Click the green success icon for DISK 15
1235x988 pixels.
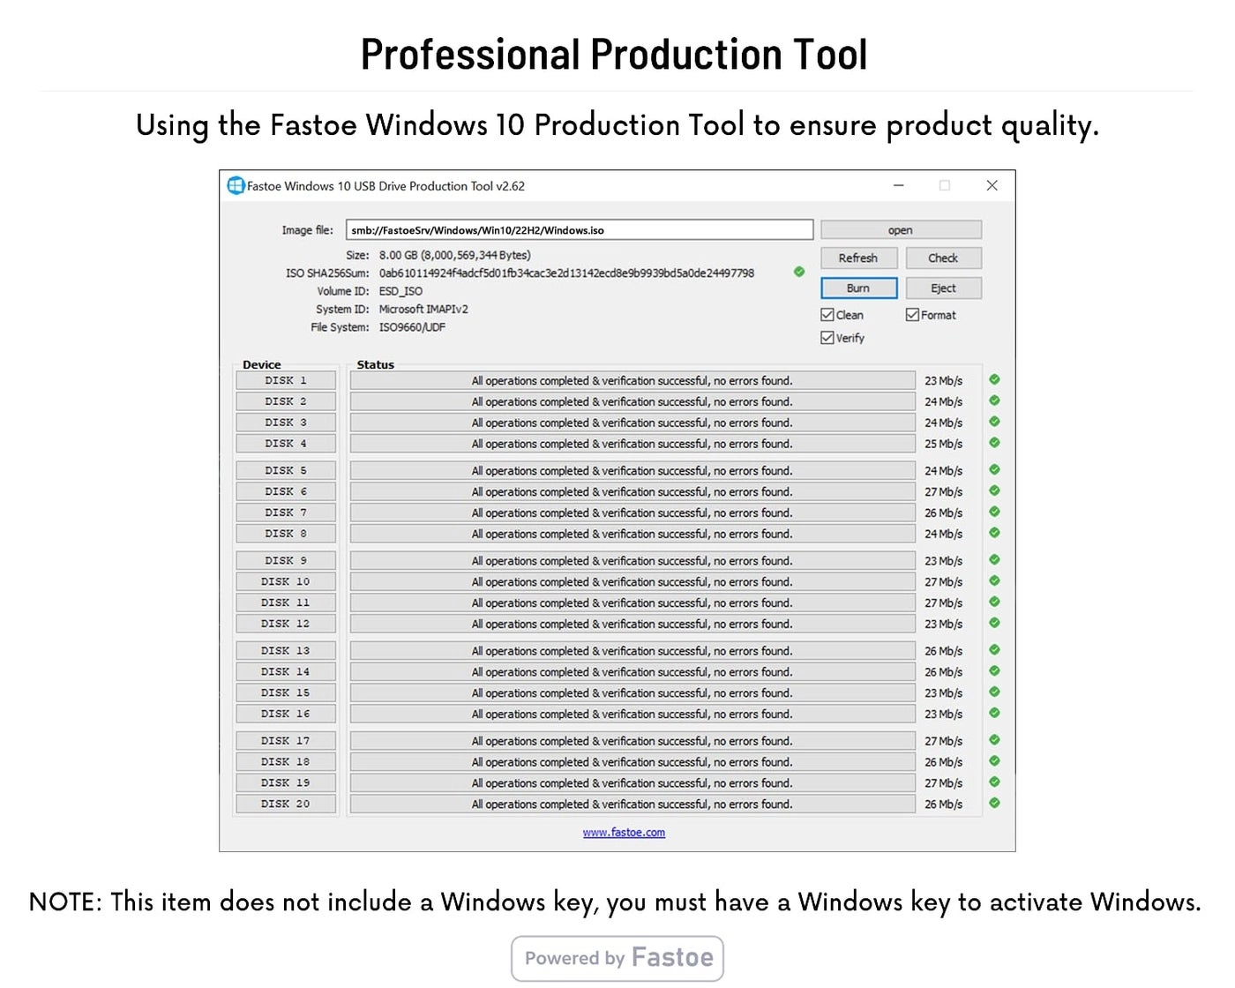pyautogui.click(x=993, y=692)
